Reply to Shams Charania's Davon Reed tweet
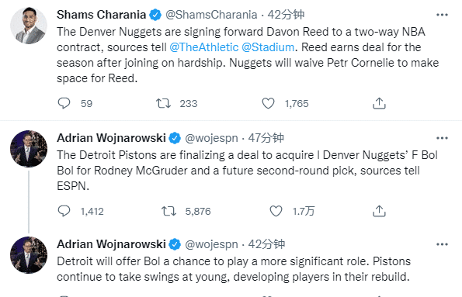The width and height of the screenshot is (462, 297). (64, 103)
